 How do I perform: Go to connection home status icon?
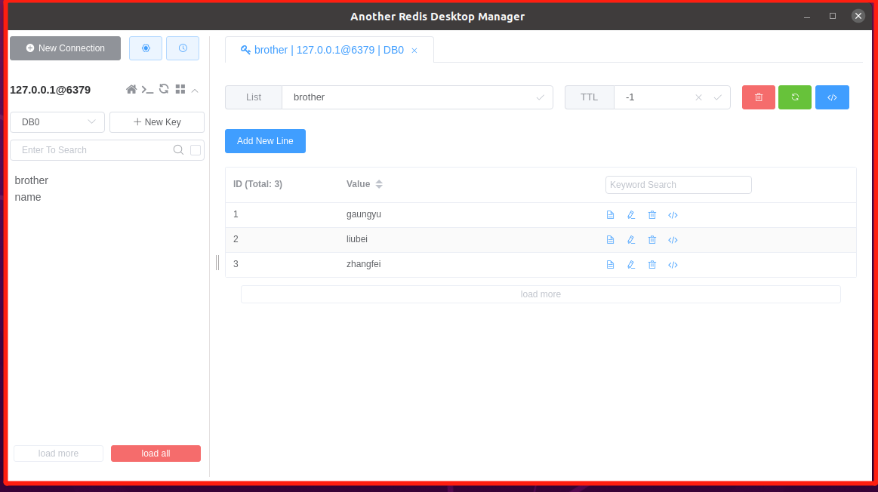pyautogui.click(x=131, y=90)
